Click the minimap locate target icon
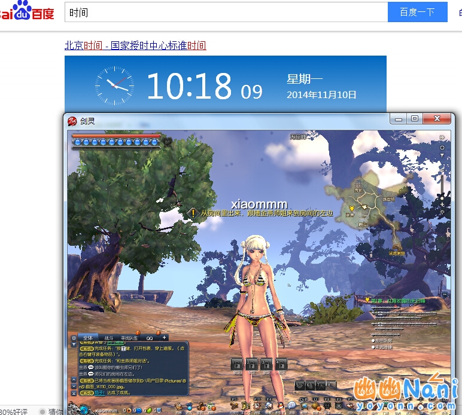 click(x=442, y=148)
